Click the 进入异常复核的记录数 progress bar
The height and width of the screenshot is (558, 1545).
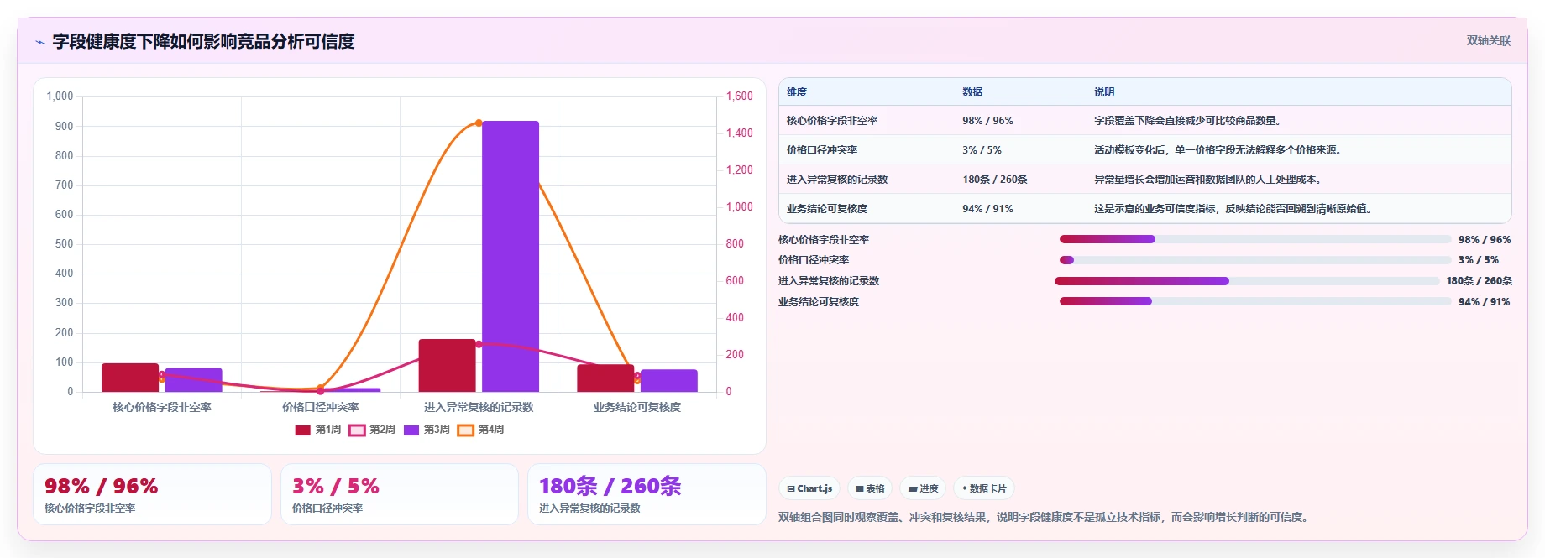pos(1247,281)
